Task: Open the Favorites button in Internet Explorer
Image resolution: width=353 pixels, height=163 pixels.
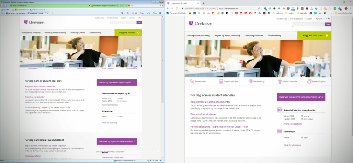Action: tap(5, 10)
